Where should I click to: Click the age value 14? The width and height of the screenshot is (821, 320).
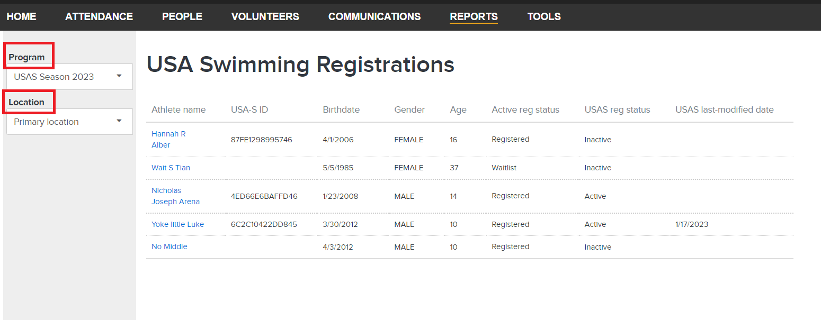[x=453, y=196]
